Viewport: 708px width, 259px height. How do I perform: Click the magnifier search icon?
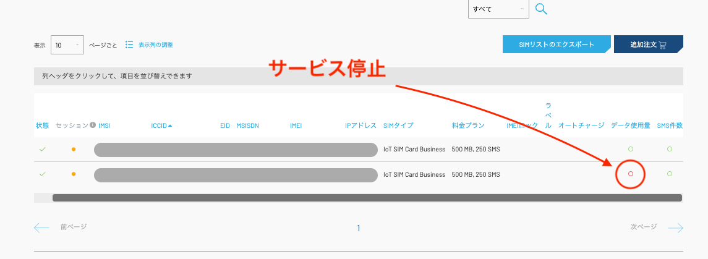coord(541,9)
